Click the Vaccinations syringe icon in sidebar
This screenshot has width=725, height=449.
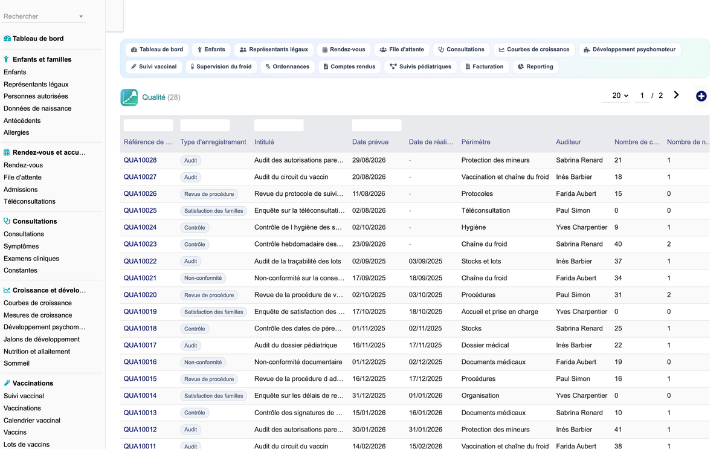coord(7,383)
